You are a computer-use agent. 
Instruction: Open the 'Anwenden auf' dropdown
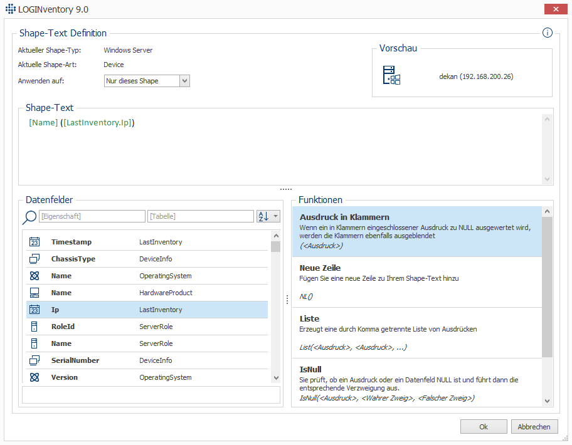coord(184,81)
